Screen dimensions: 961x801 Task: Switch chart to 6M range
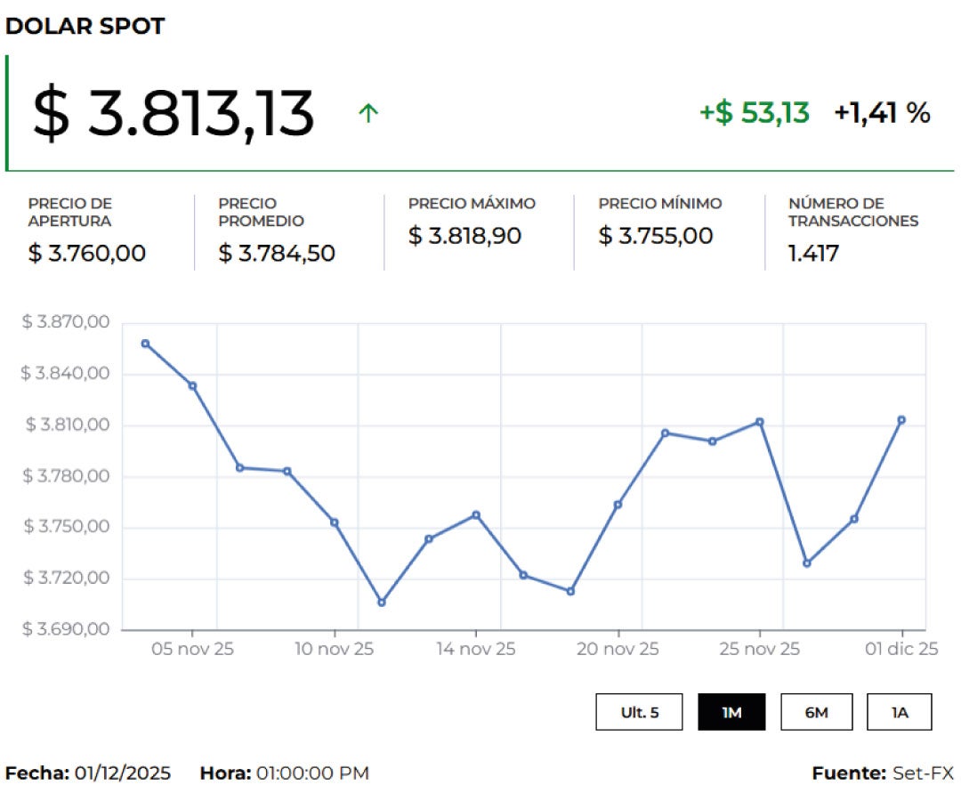tap(816, 712)
